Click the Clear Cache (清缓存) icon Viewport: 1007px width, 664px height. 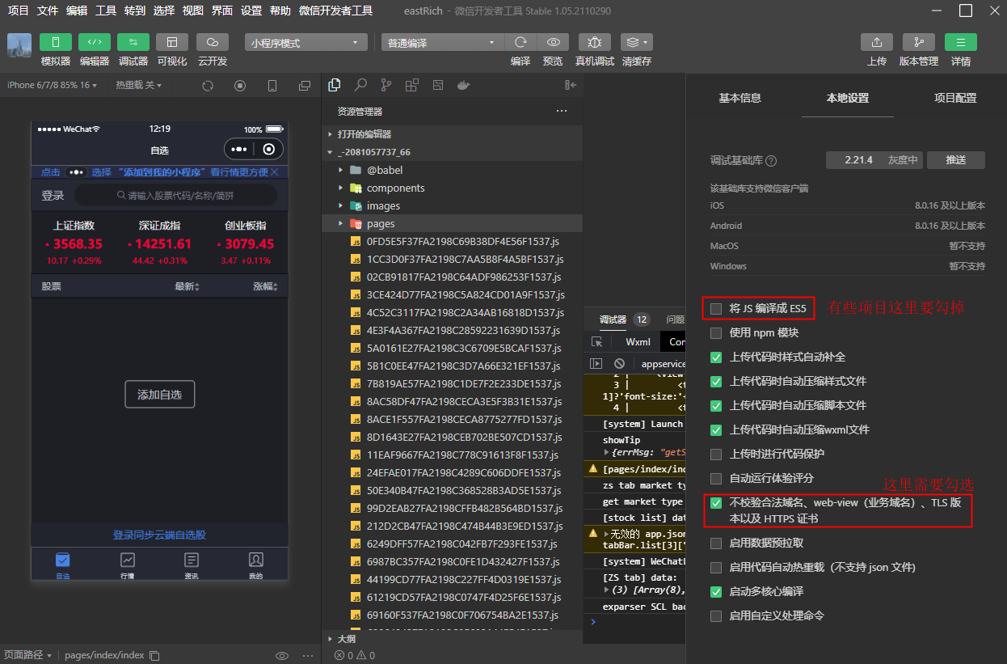[637, 42]
